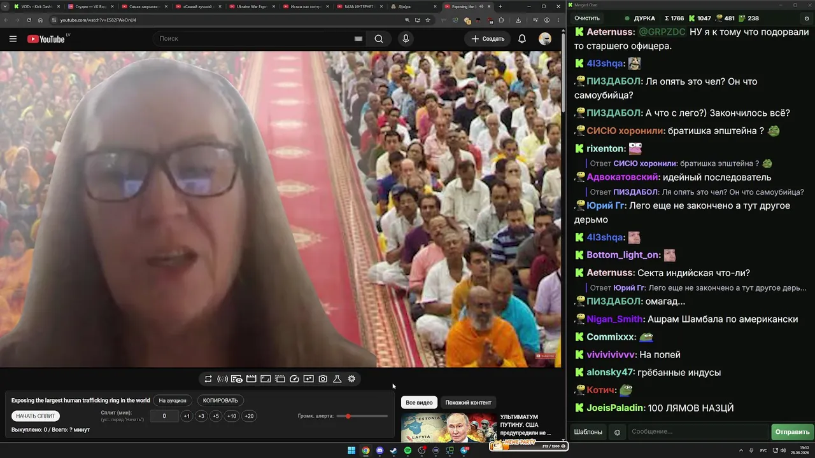Open Windows Start menu
The width and height of the screenshot is (815, 458).
351,451
